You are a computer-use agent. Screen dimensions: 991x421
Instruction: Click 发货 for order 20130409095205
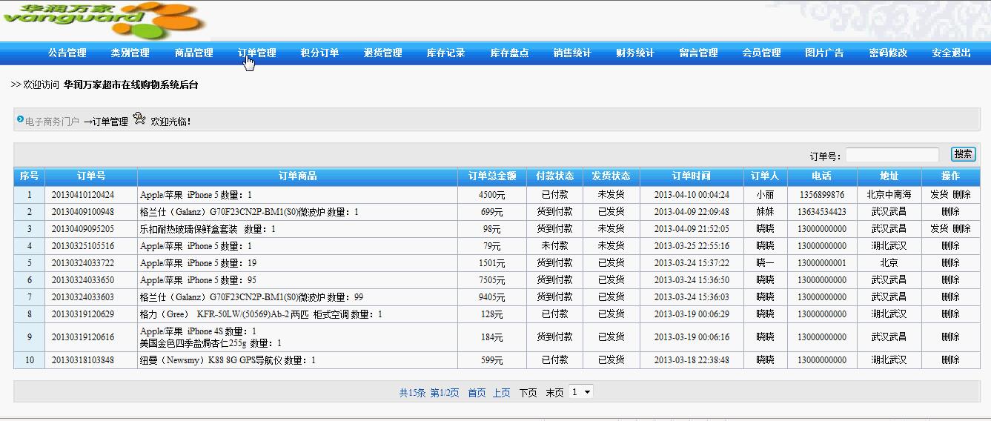point(939,229)
